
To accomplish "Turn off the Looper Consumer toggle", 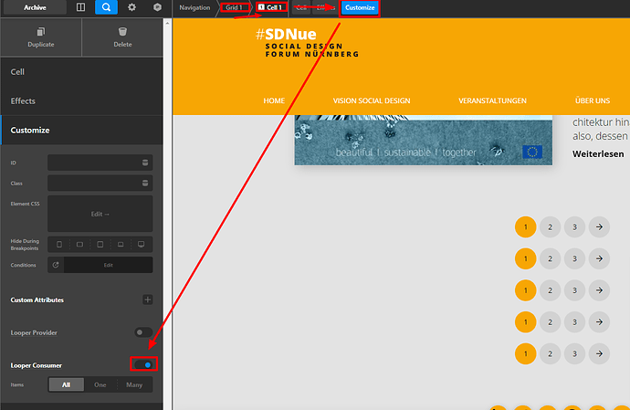I will tap(144, 364).
